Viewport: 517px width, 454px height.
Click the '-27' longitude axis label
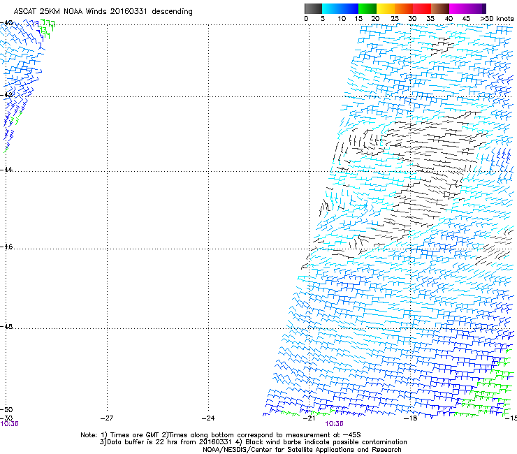tap(107, 418)
